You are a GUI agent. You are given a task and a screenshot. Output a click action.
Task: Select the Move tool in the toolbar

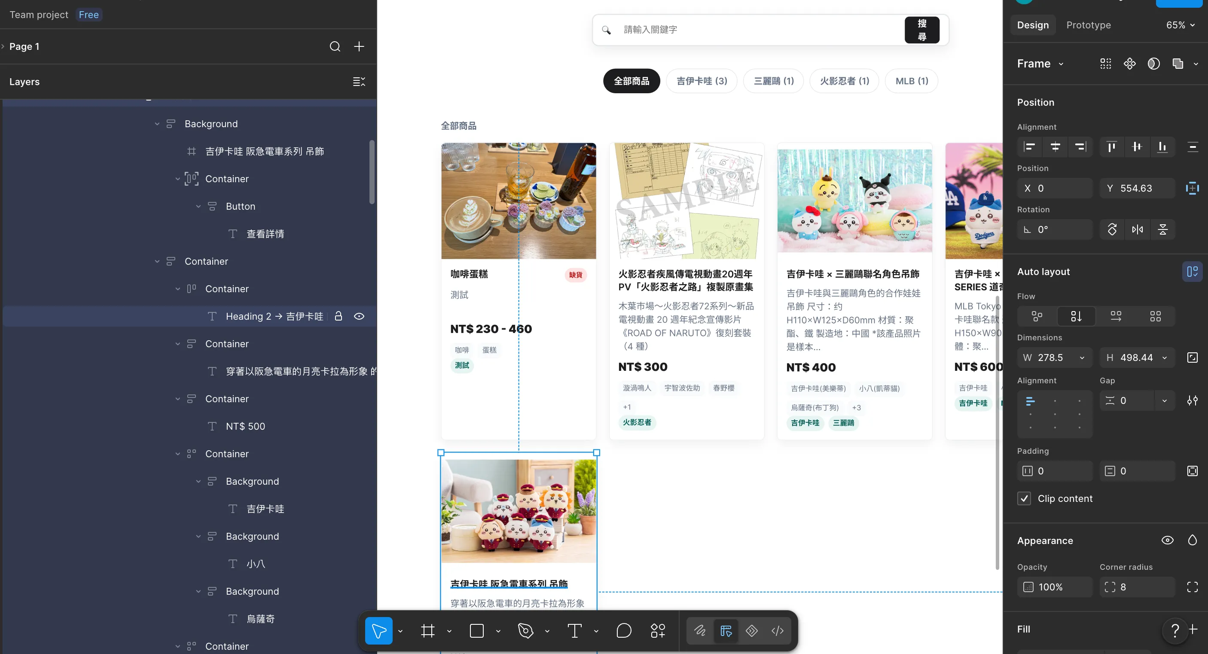tap(378, 630)
